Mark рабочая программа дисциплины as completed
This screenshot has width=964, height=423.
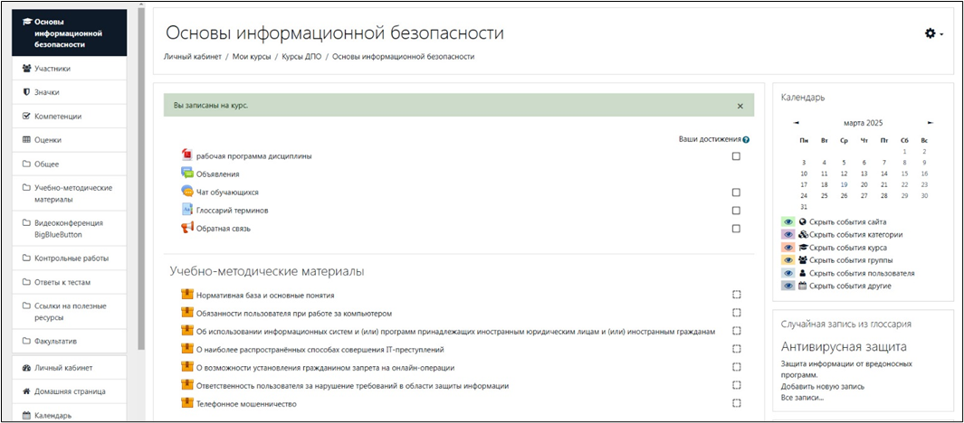[736, 156]
